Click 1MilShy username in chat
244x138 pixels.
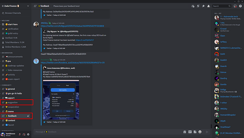pos(44,23)
